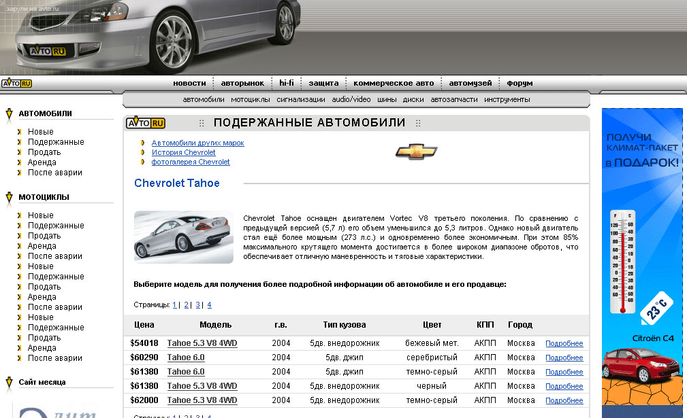Click the Chevrolet bowtie emblem
687x418 pixels.
[416, 152]
